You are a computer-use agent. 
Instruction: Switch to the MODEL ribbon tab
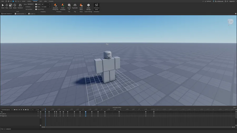[29, 1]
